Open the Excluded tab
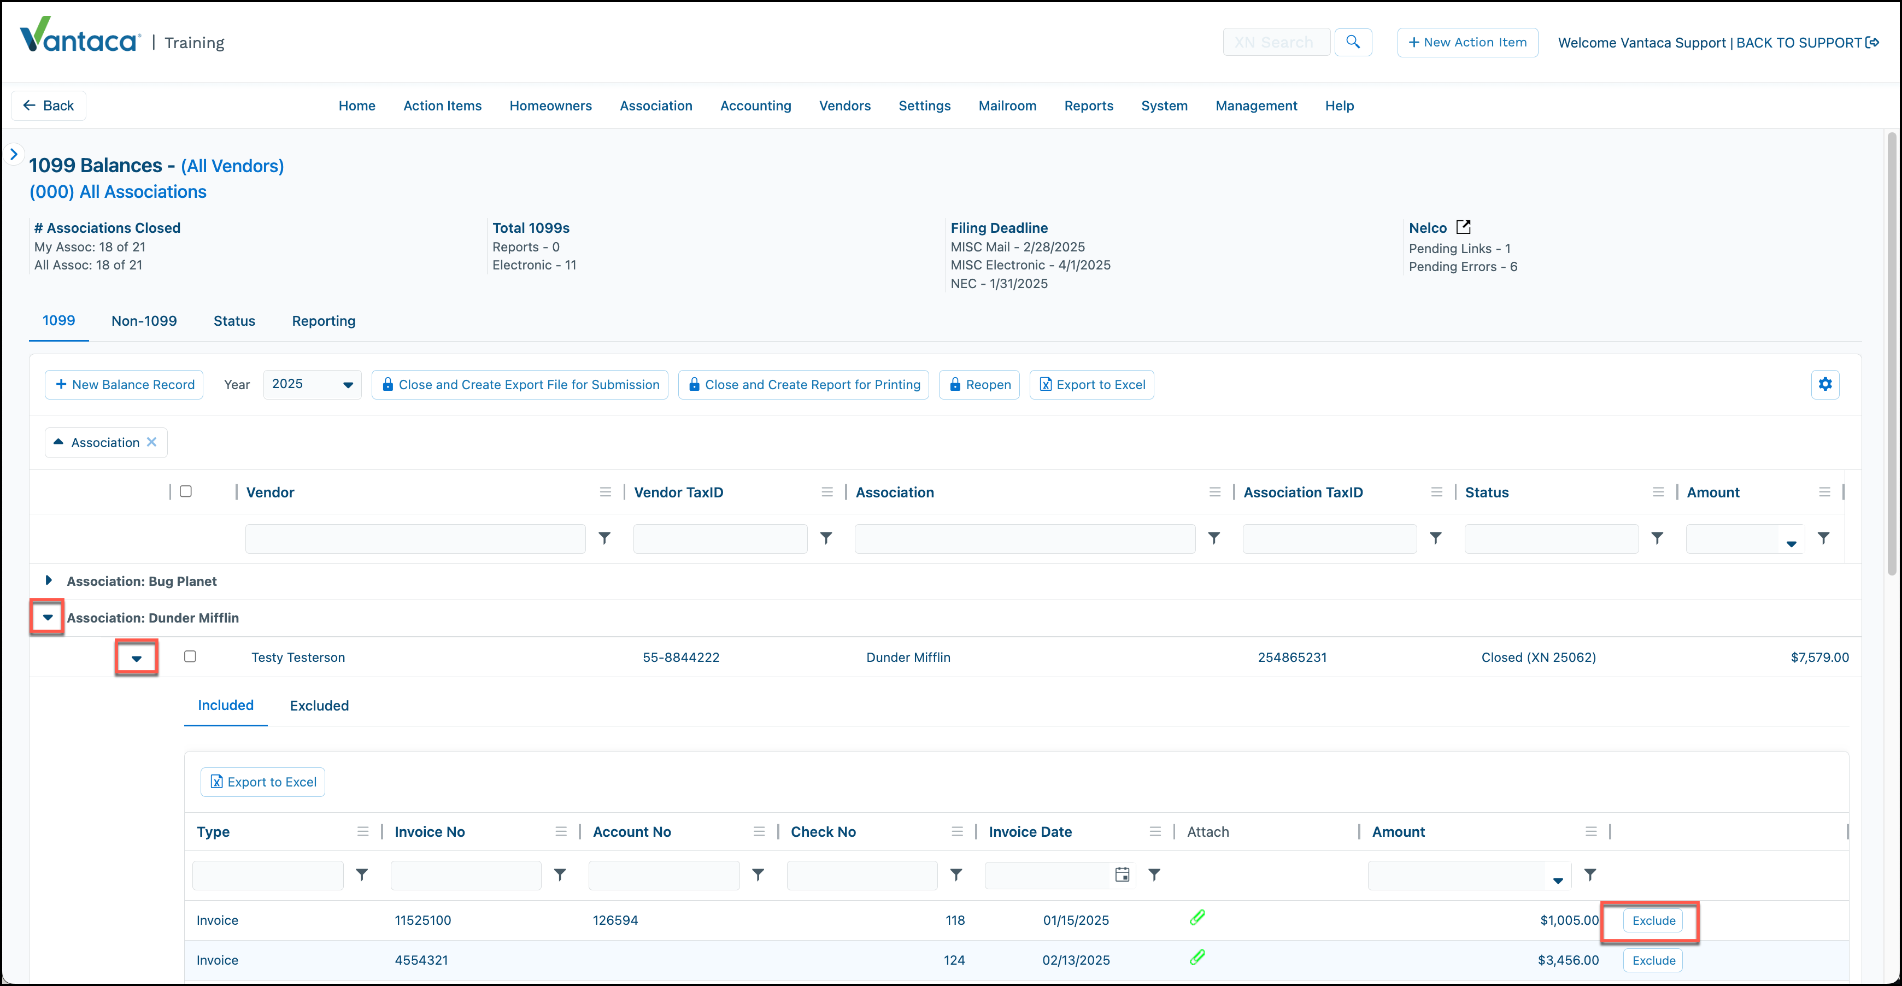 pos(319,706)
